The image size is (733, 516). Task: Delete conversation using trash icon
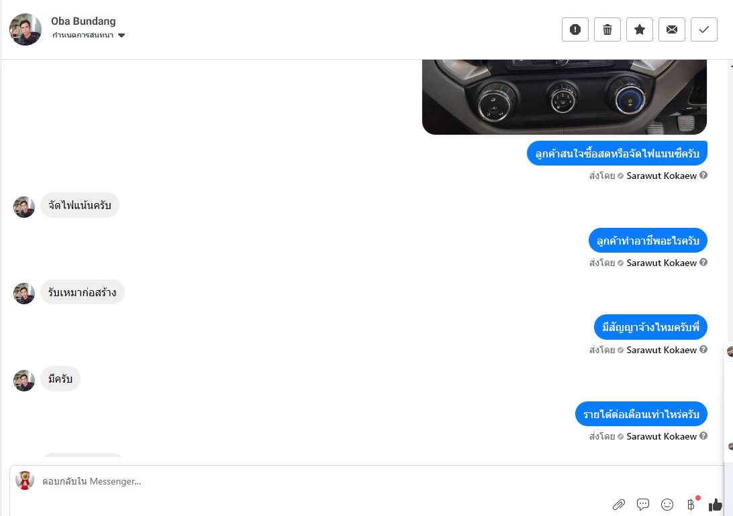click(607, 29)
